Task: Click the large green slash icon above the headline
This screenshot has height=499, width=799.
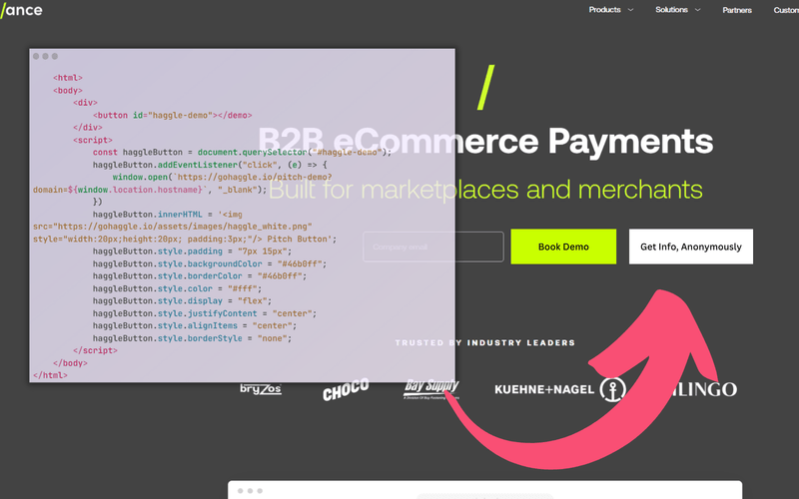Action: coord(486,87)
